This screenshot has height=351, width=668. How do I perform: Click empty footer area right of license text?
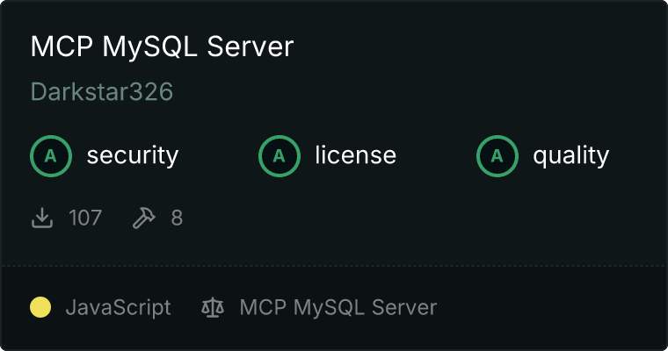coord(554,307)
